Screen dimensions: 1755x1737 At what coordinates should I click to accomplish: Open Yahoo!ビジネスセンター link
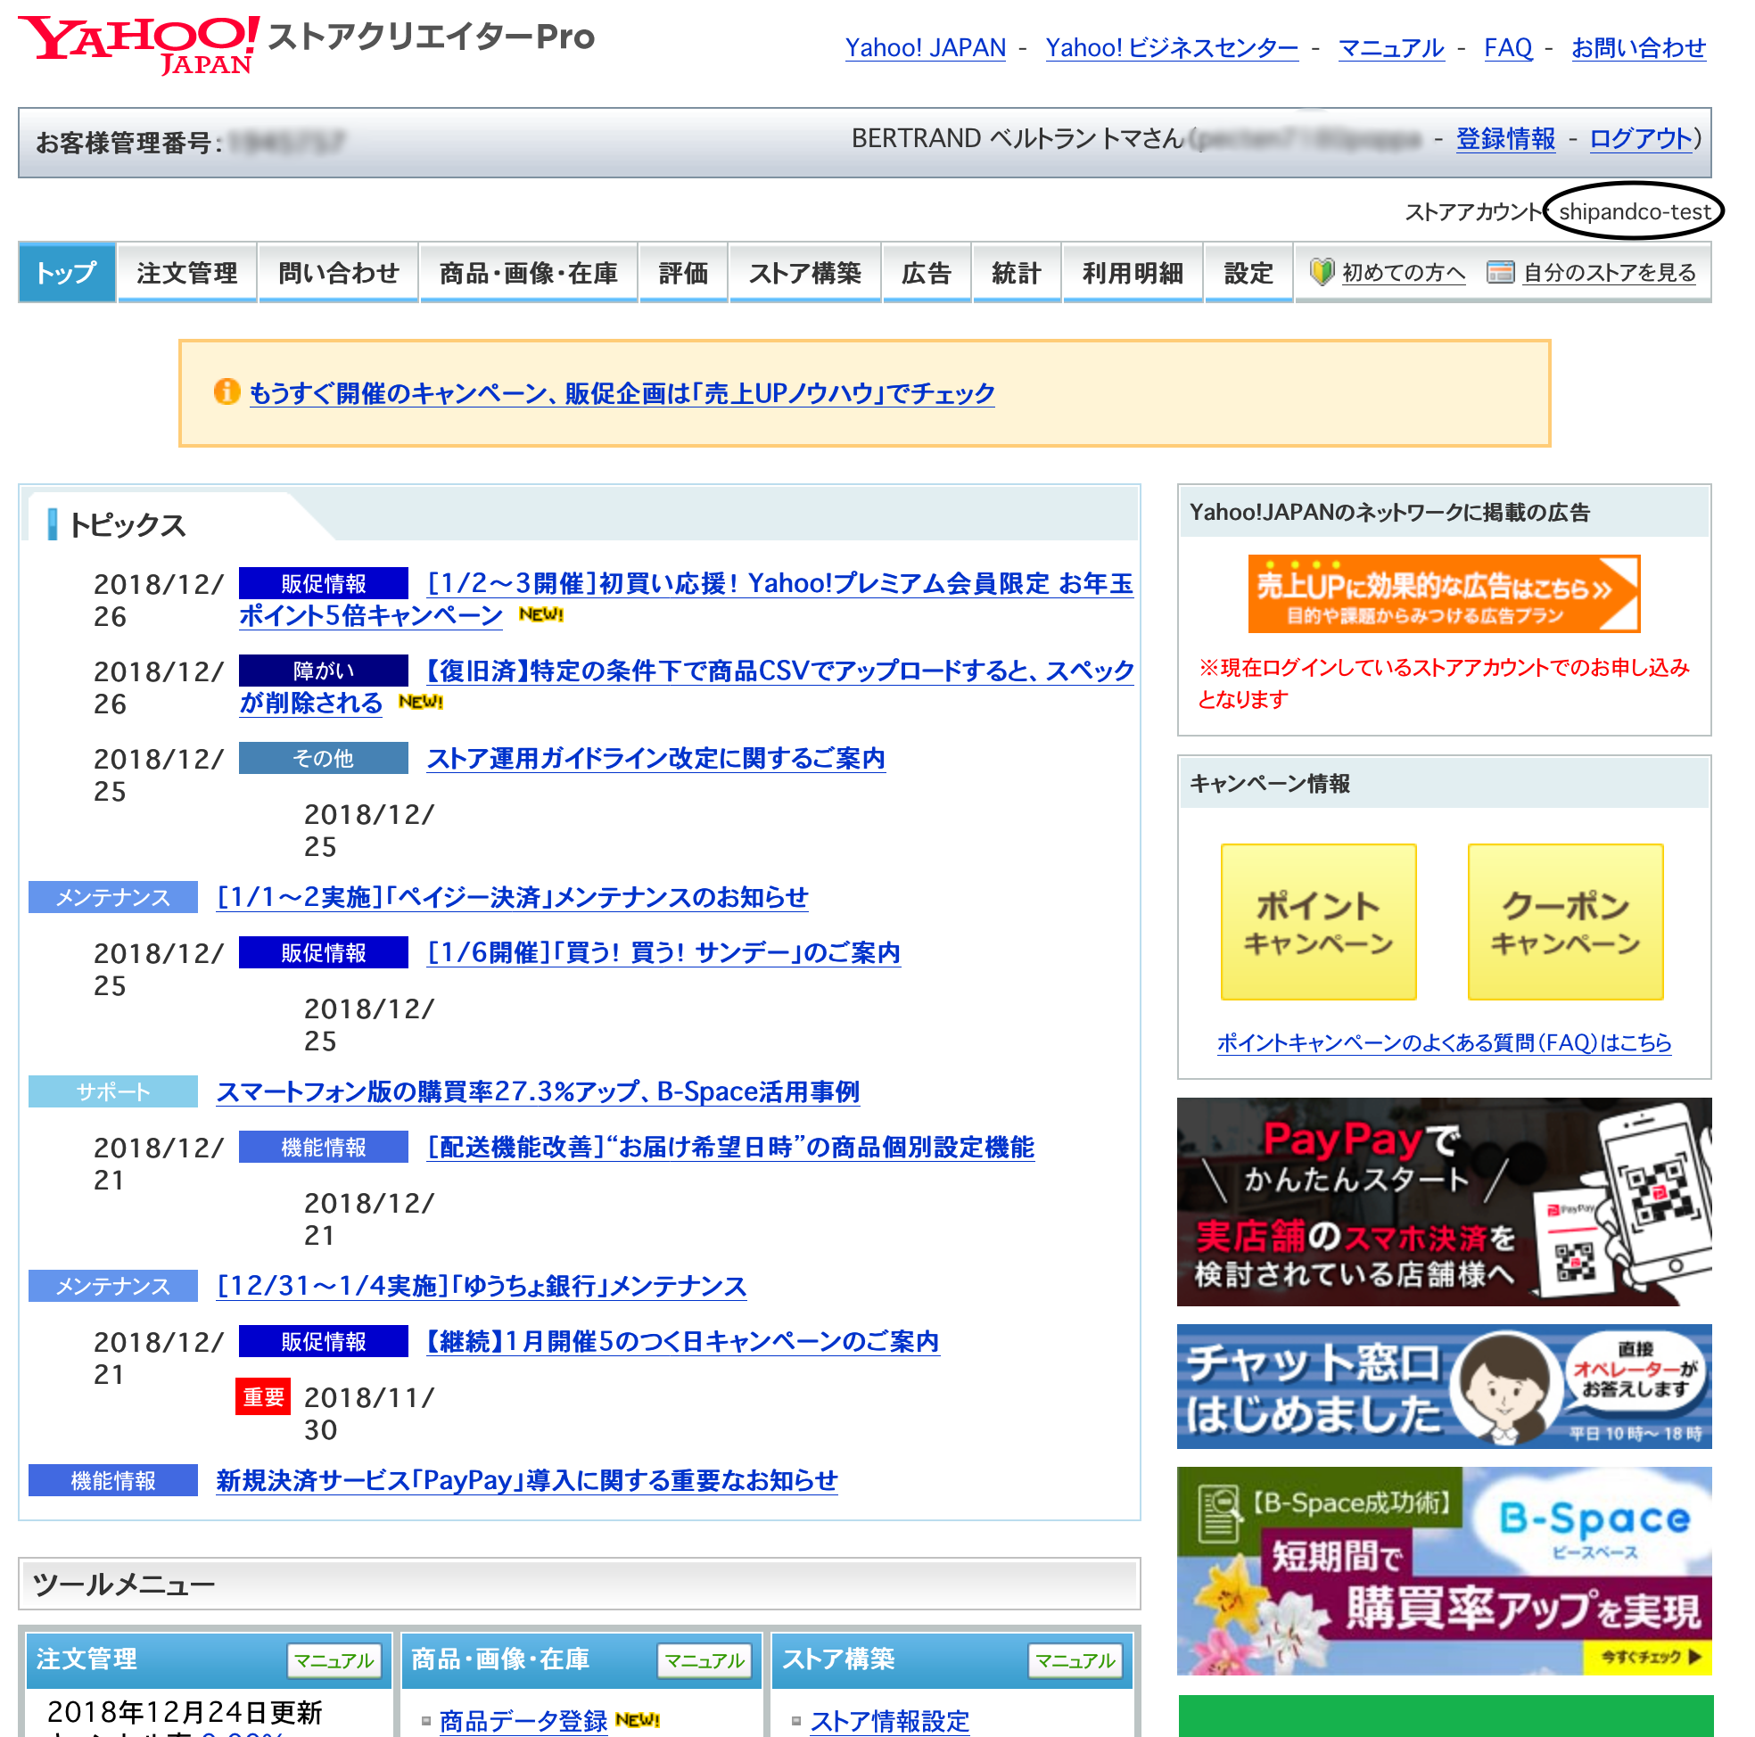click(x=1172, y=47)
